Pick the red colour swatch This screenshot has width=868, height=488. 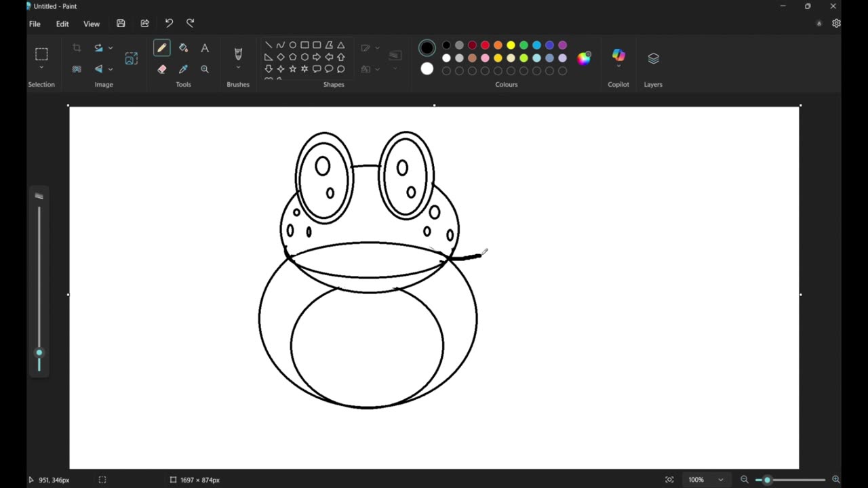[x=485, y=45]
